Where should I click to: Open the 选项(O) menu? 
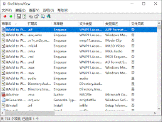click(48, 10)
